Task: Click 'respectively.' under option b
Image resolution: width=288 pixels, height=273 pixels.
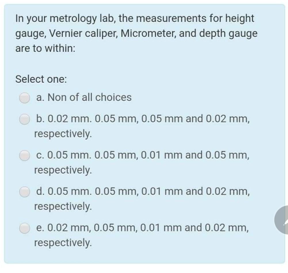Action: [x=62, y=134]
